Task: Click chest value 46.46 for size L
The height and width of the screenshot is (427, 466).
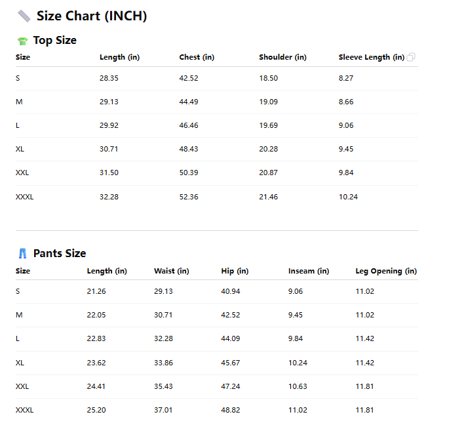Action: click(x=189, y=125)
